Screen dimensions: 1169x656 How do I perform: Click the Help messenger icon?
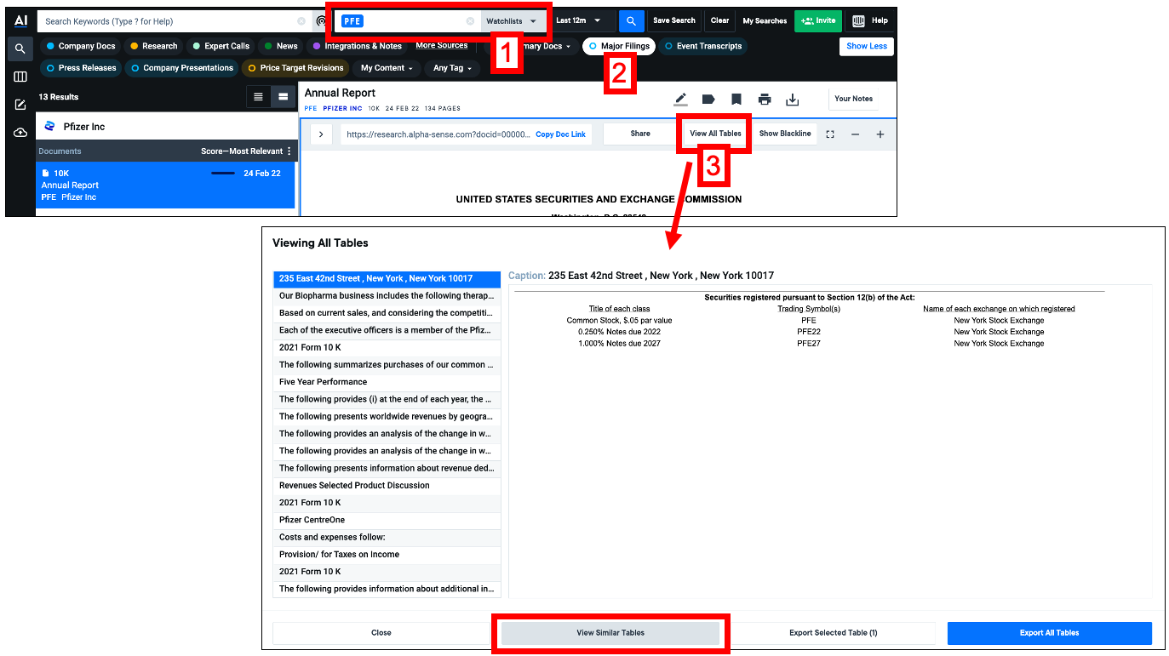[x=858, y=20]
